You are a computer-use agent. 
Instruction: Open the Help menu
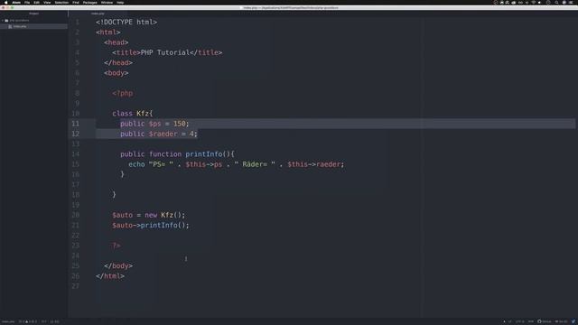120,2
